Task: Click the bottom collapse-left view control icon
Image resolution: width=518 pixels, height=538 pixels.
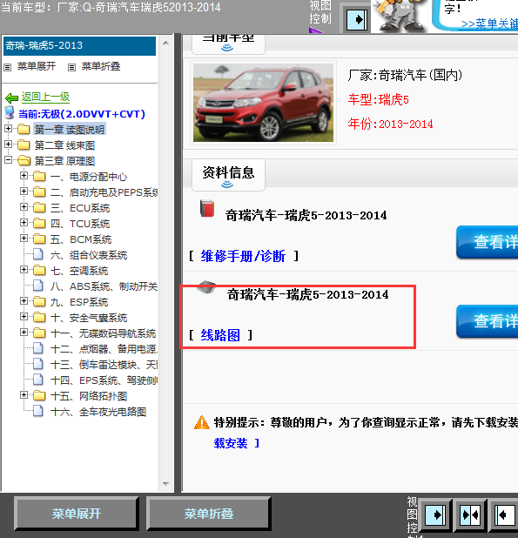Action: [504, 514]
